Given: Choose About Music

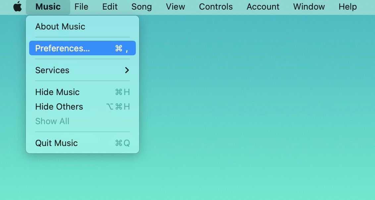Looking at the screenshot, I should click(x=82, y=26).
